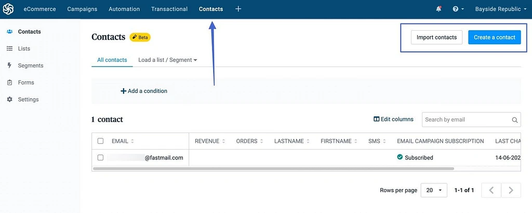This screenshot has height=213, width=532.
Task: Sort by FIRSTNAME column arrows
Action: (355, 141)
